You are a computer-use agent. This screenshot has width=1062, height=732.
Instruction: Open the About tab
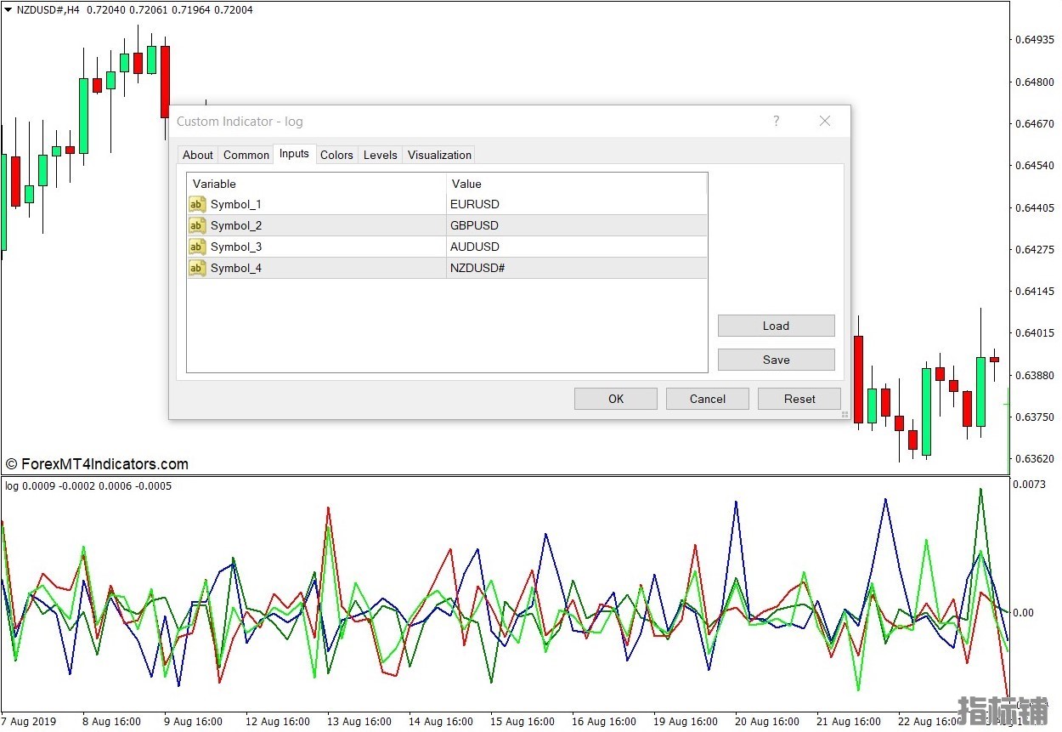[198, 155]
